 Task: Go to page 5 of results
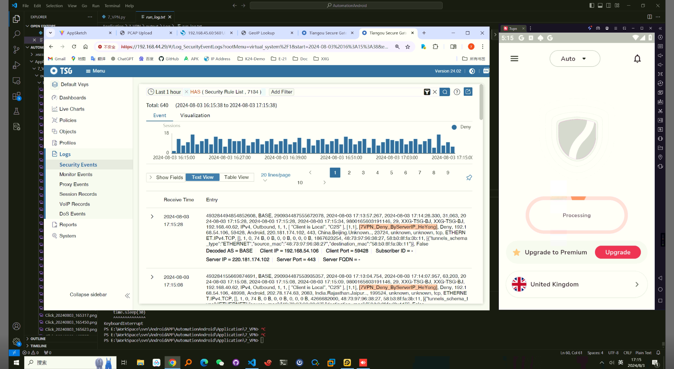391,173
